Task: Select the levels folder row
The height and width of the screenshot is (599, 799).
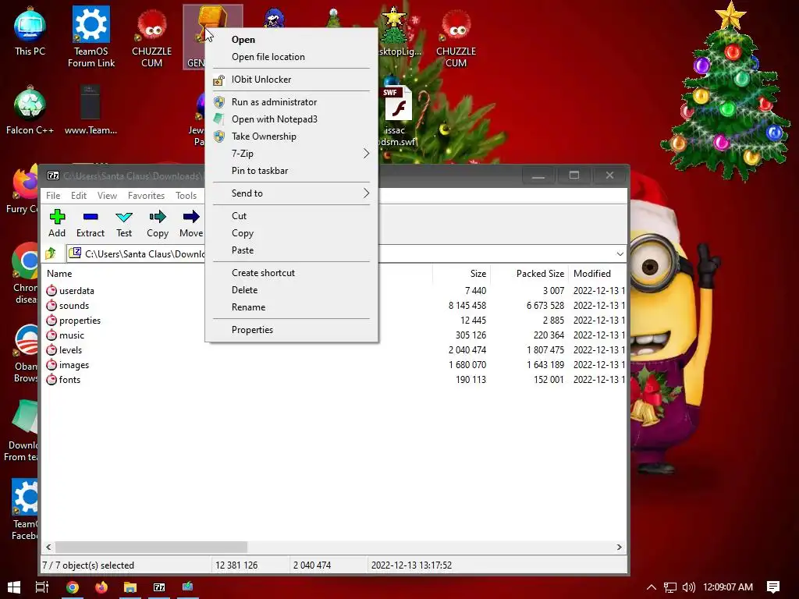Action: tap(334, 350)
